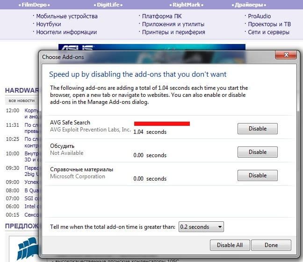Click the AVG Exploit Prevention Labs, Inc. publisher text
Image resolution: width=303 pixels, height=262 pixels.
[x=90, y=130]
